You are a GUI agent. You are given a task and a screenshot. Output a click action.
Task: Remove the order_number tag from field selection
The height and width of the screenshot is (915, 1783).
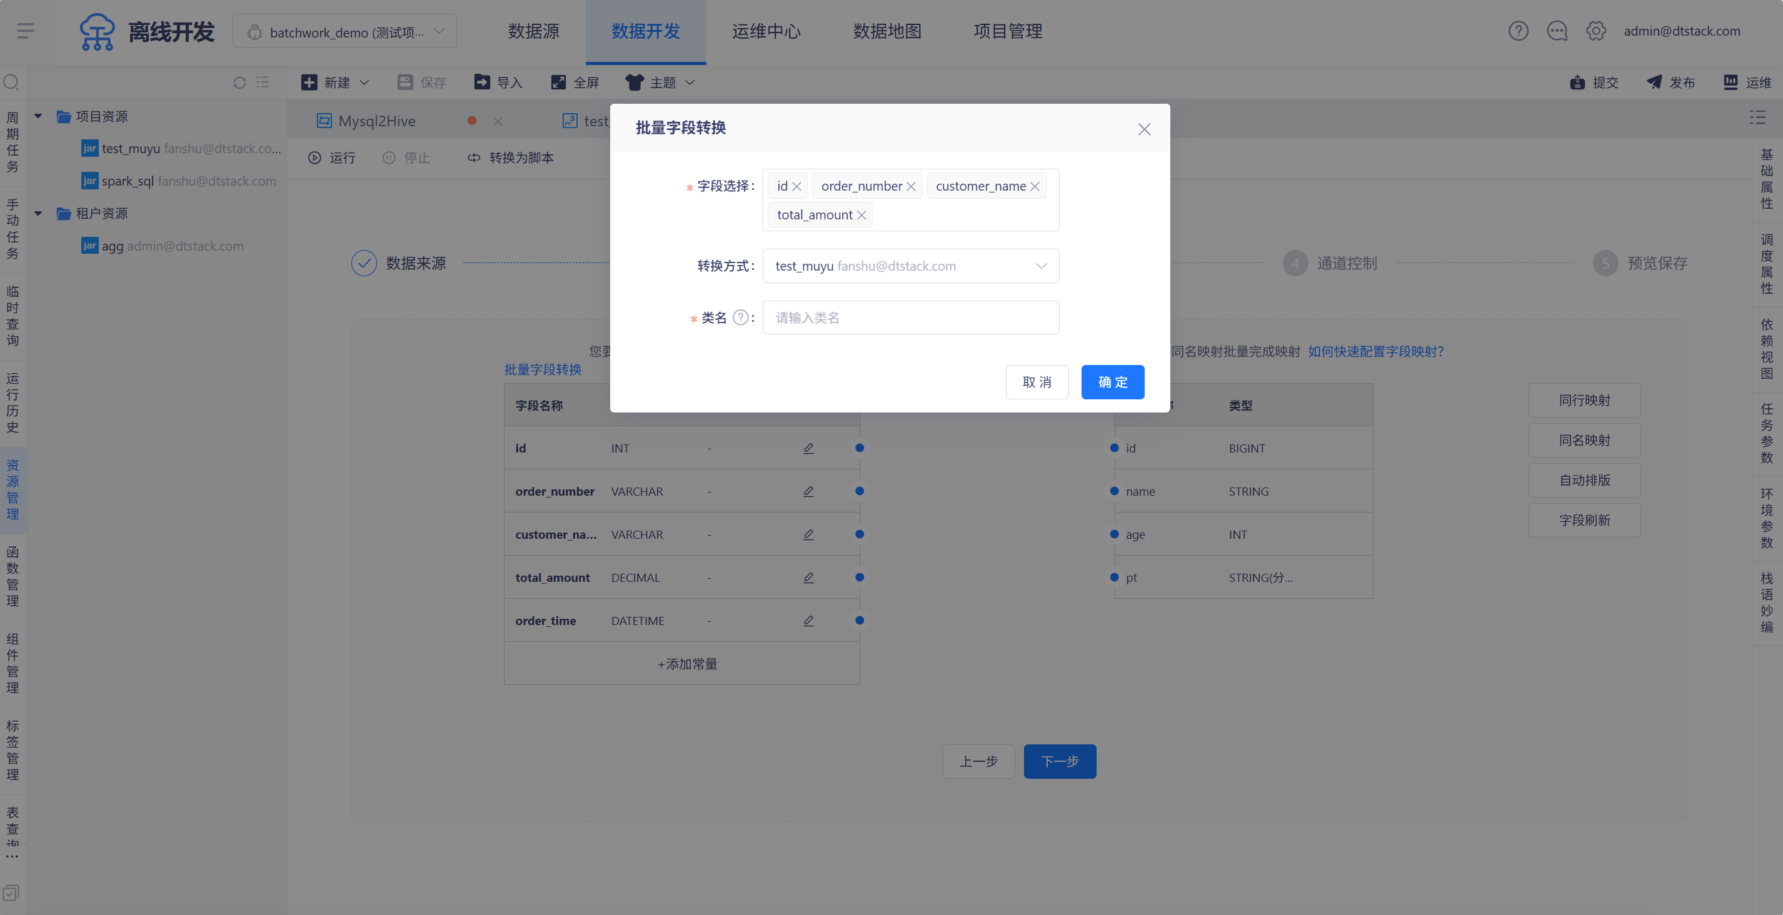point(911,187)
